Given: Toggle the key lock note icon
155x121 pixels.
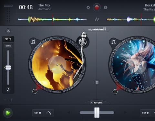Looking at the screenshot, I should [x=8, y=89].
